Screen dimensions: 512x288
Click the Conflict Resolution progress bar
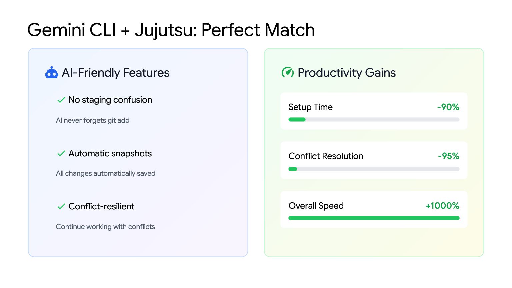click(x=374, y=169)
